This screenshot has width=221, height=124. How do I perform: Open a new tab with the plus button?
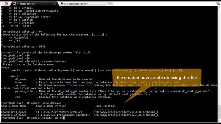pos(110,4)
